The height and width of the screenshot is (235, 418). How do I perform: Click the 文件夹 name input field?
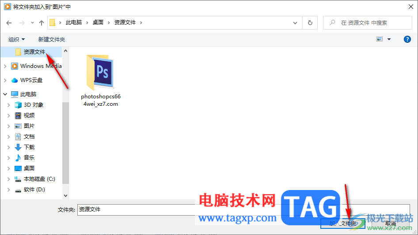click(x=243, y=210)
